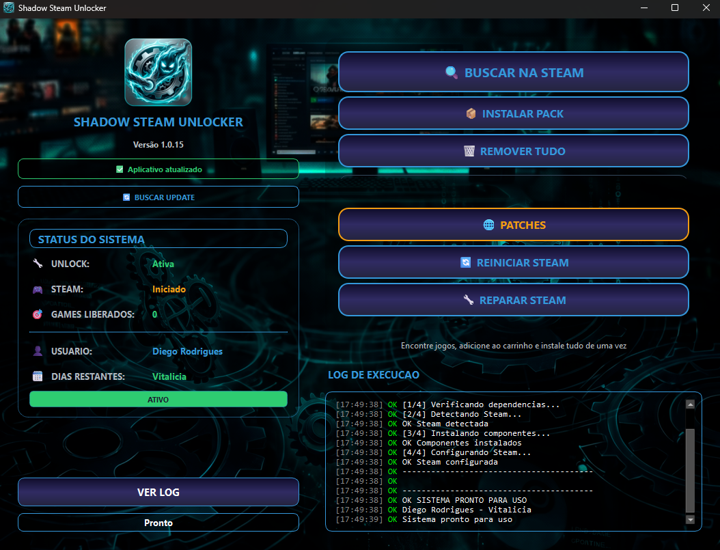Viewport: 720px width, 550px height.
Task: Click the wrench icon next to UNLOCK
Action: click(38, 264)
